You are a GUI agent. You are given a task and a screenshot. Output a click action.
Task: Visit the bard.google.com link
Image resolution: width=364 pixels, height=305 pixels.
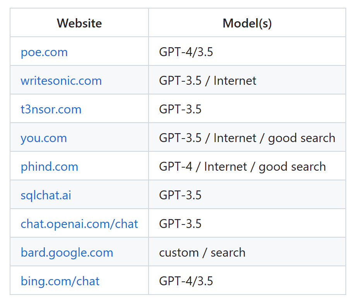click(x=67, y=252)
